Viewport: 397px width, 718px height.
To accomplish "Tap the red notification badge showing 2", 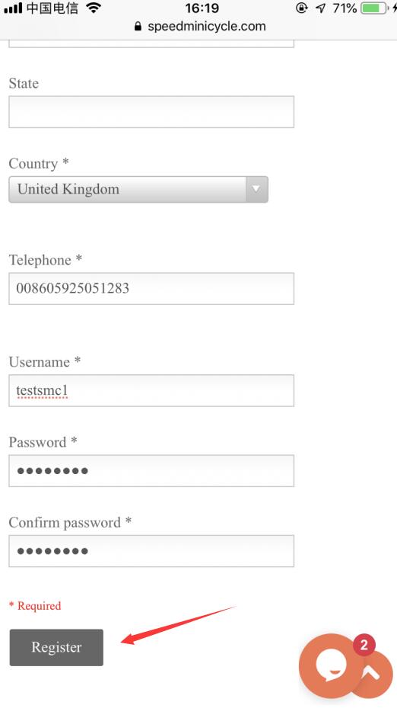I will click(364, 645).
